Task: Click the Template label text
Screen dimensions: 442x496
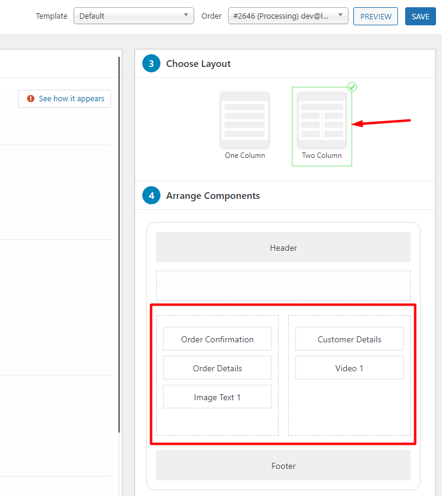Action: pos(52,16)
